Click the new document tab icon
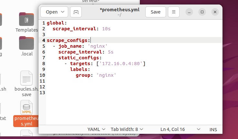Screen dimensions: 238x139 76,12
